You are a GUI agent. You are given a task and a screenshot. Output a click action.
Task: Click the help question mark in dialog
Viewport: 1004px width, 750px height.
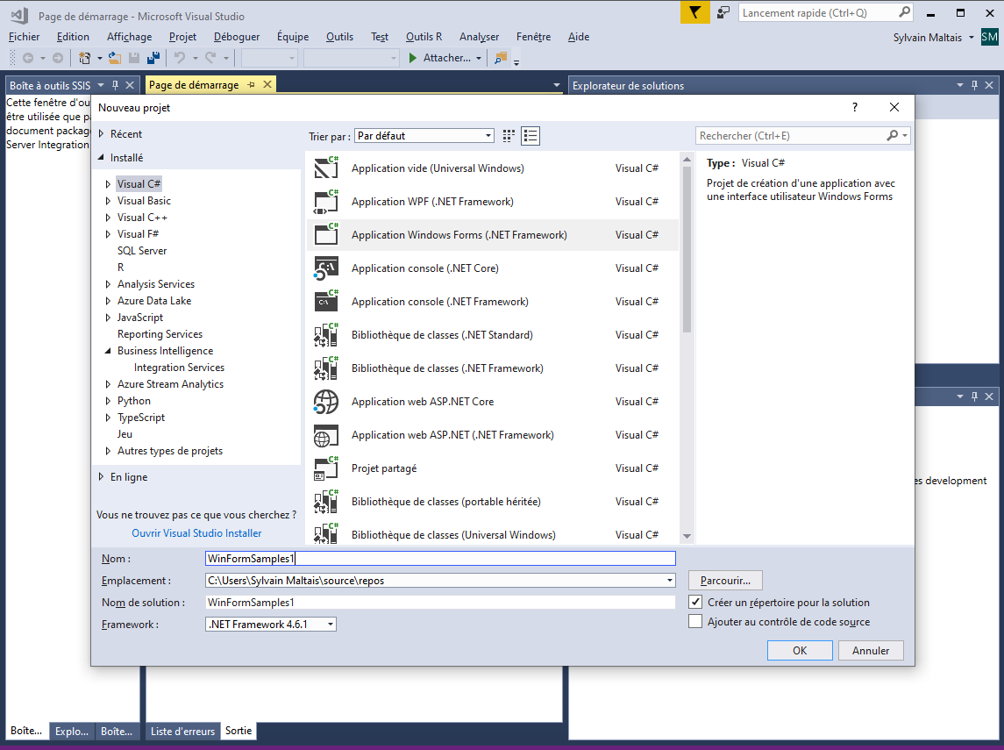click(x=855, y=107)
